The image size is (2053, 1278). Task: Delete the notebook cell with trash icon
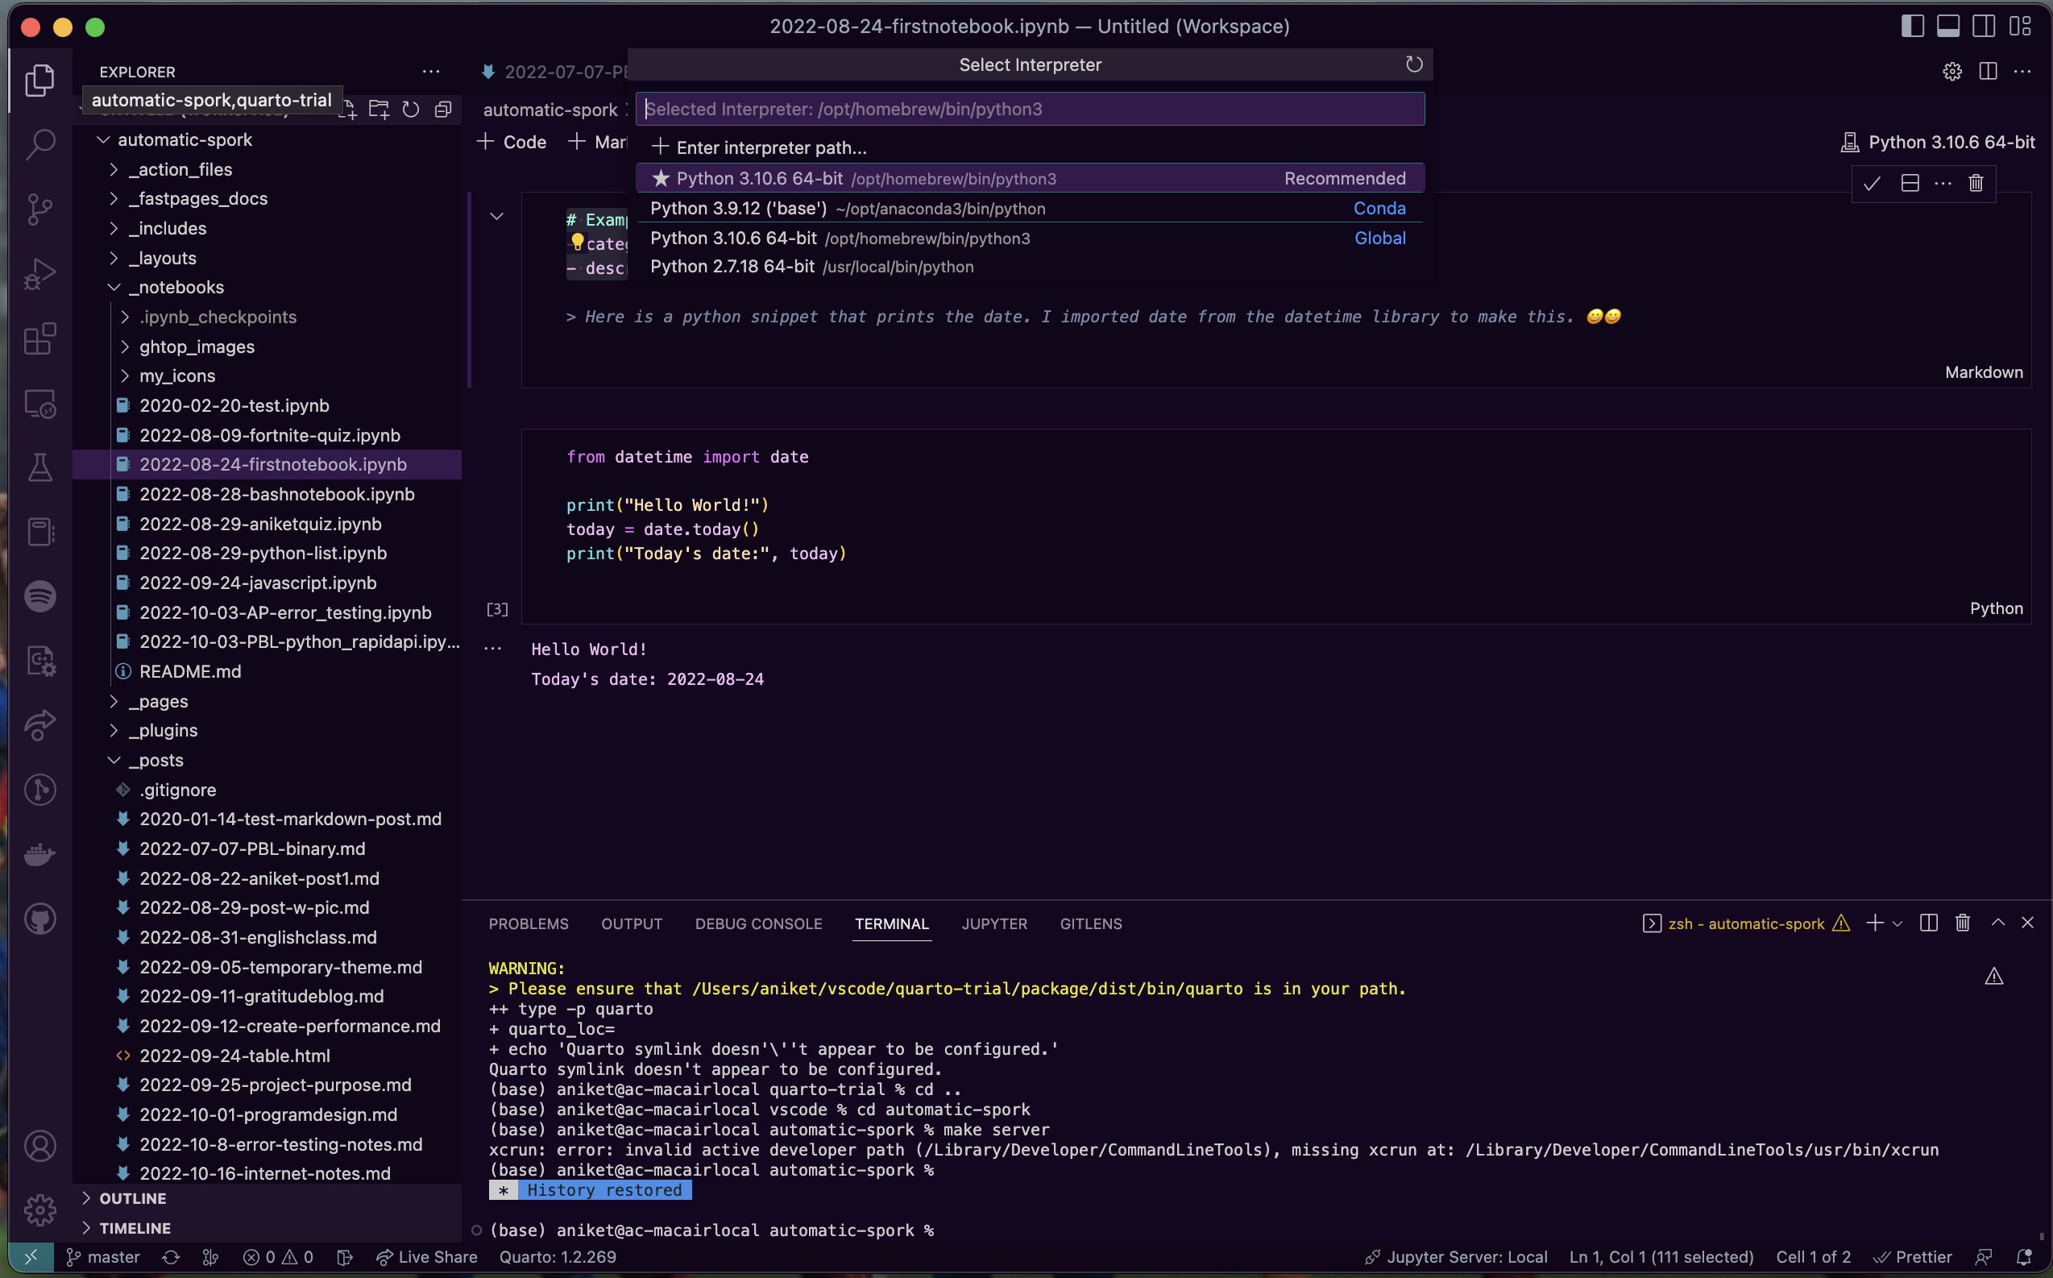click(1976, 184)
